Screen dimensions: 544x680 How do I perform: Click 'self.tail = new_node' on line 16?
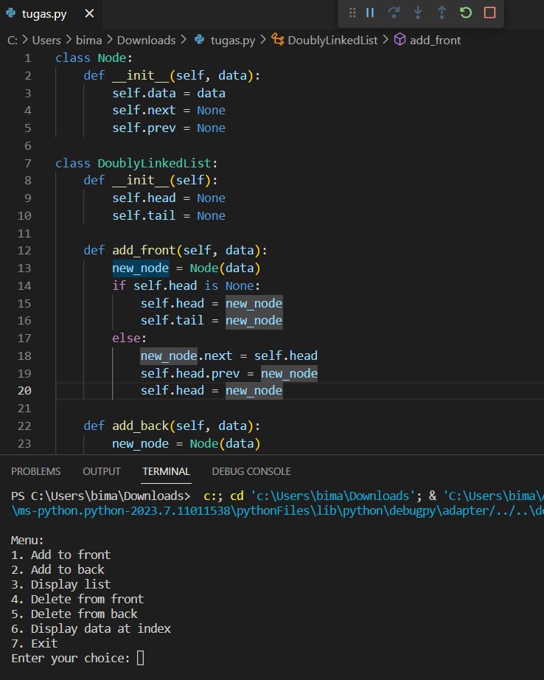point(212,321)
